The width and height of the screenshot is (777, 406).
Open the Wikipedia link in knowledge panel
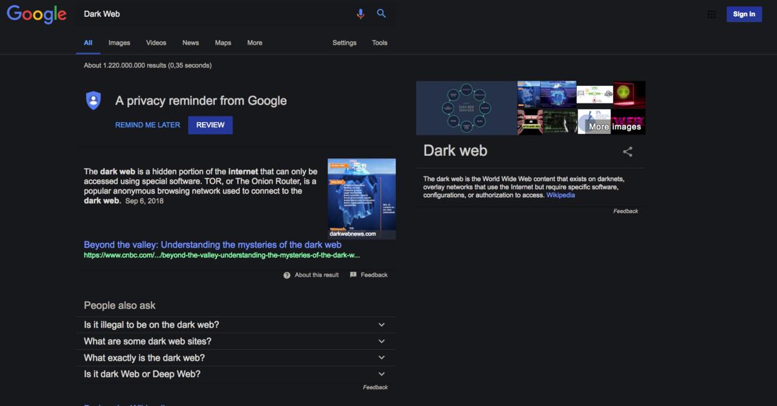pyautogui.click(x=560, y=195)
